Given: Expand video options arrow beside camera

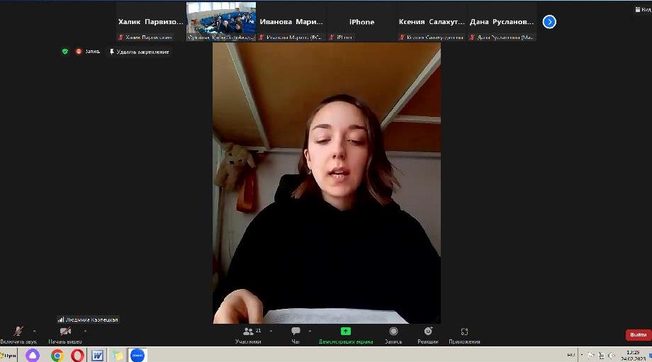Looking at the screenshot, I should tap(85, 331).
